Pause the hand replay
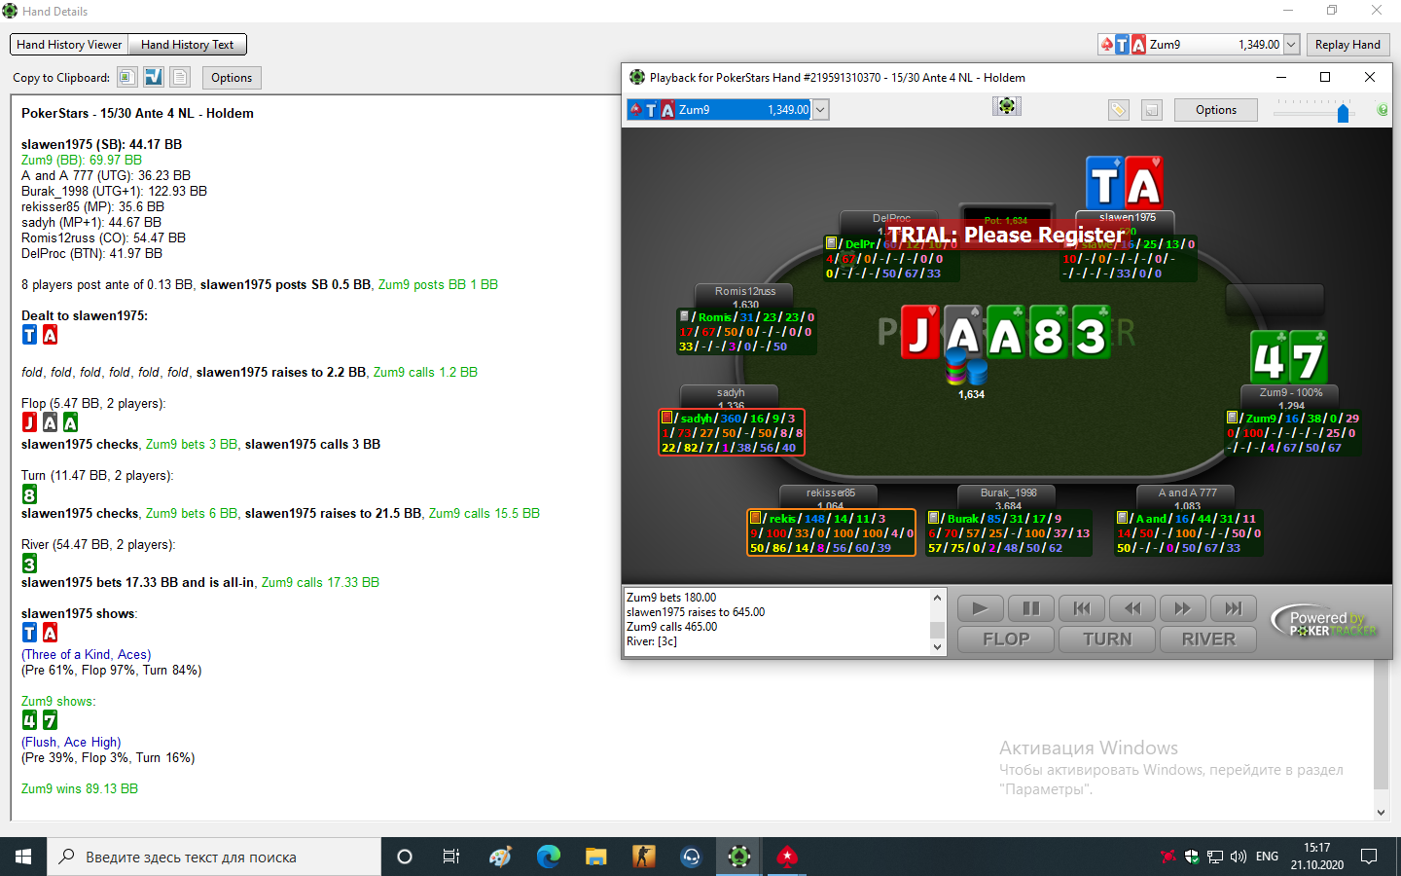The width and height of the screenshot is (1401, 876). pyautogui.click(x=1031, y=608)
